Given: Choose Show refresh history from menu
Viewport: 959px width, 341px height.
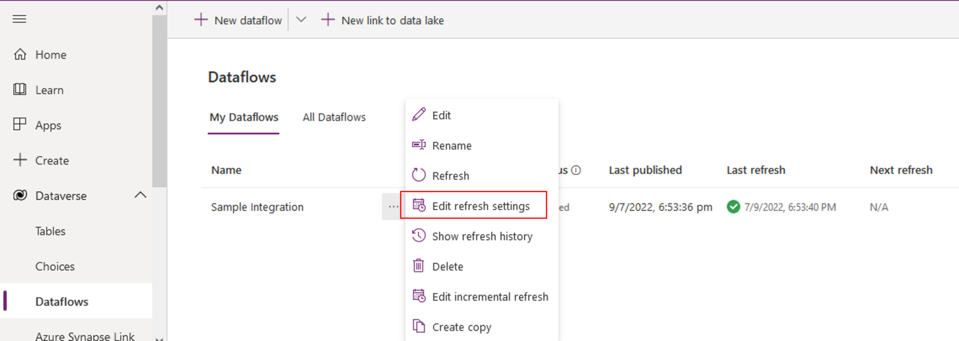Looking at the screenshot, I should coord(481,236).
